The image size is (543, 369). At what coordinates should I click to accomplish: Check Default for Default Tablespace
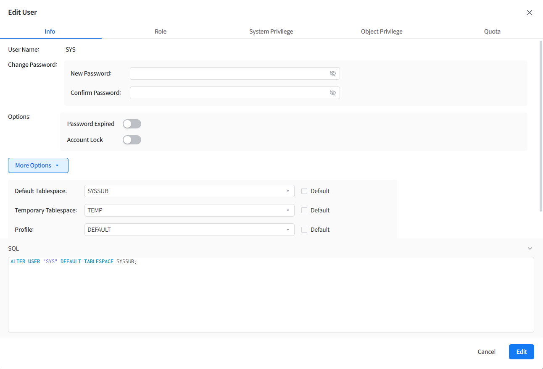[304, 191]
